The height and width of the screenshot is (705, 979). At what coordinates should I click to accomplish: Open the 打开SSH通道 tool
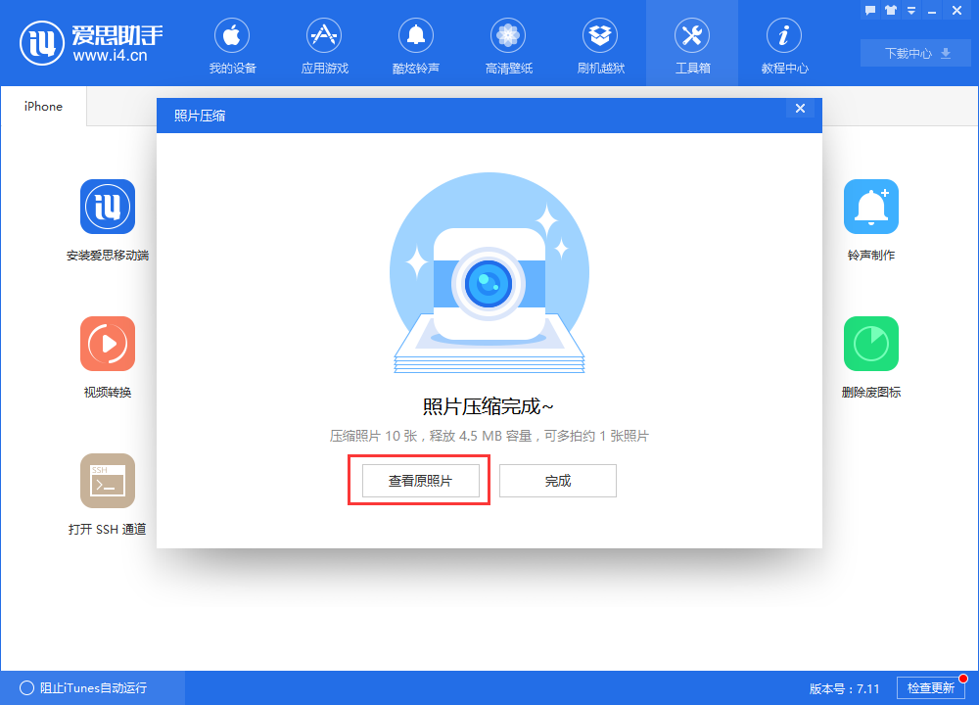pyautogui.click(x=108, y=492)
